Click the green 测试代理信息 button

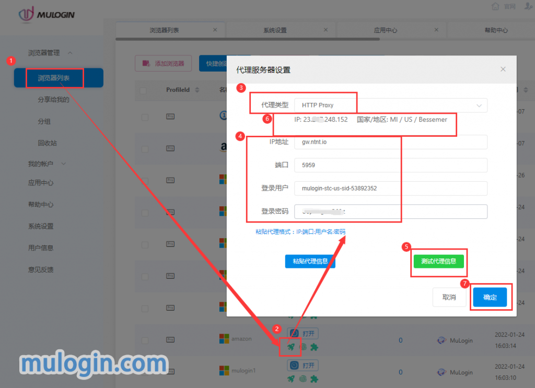click(438, 261)
